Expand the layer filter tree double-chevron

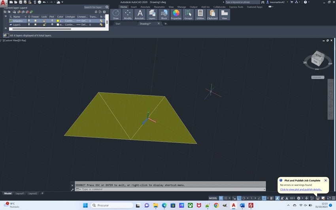[6, 16]
